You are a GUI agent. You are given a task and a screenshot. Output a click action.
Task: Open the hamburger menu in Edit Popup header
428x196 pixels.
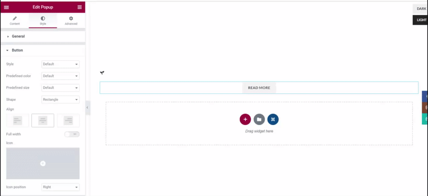pos(6,7)
